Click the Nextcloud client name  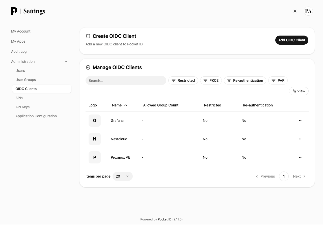tap(119, 139)
